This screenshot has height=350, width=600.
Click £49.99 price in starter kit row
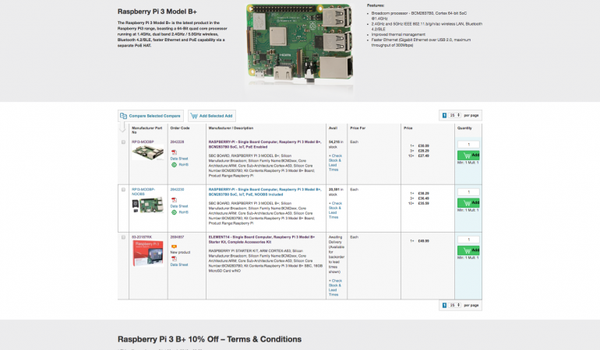click(x=424, y=241)
